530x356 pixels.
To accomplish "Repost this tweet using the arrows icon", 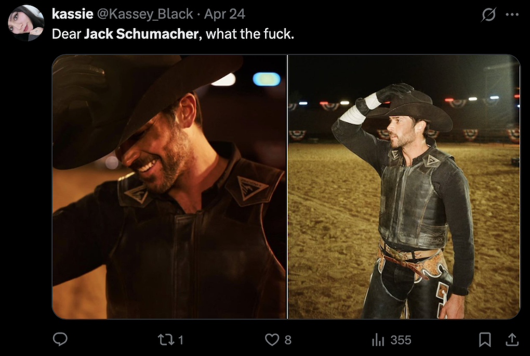I will point(165,340).
